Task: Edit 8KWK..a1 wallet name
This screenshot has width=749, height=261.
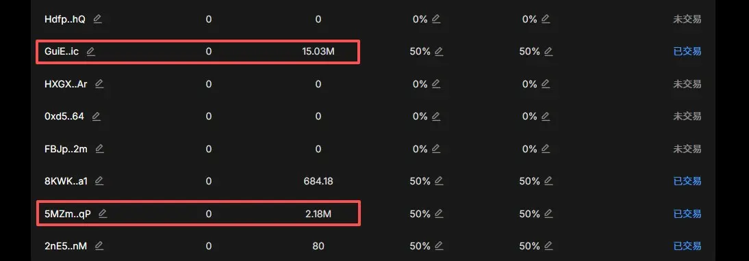Action: point(99,181)
